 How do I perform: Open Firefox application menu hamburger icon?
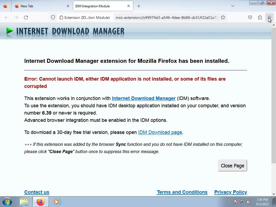(269, 18)
